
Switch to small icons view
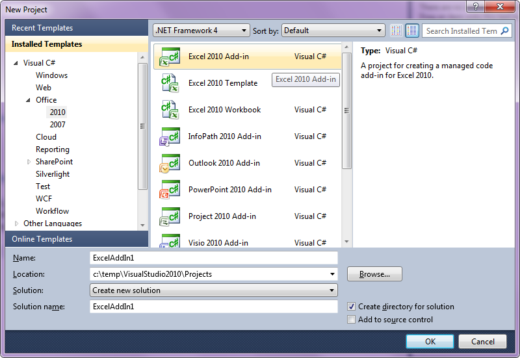click(396, 31)
